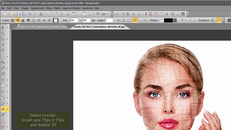Select the line drawing tool
The height and width of the screenshot is (130, 231).
click(x=3, y=91)
